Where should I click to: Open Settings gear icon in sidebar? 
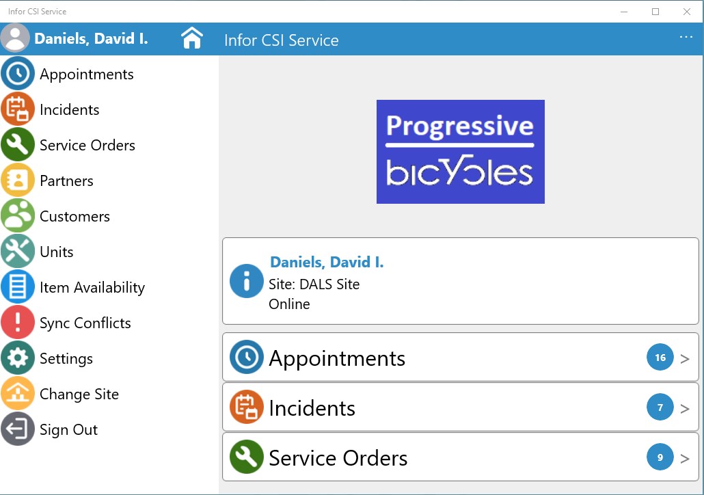pos(18,358)
